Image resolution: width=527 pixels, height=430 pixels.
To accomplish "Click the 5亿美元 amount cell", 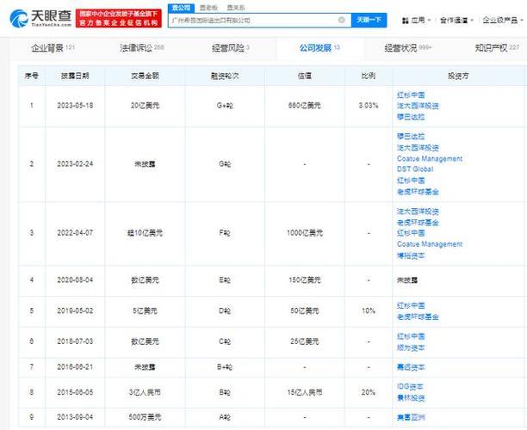I will (145, 310).
